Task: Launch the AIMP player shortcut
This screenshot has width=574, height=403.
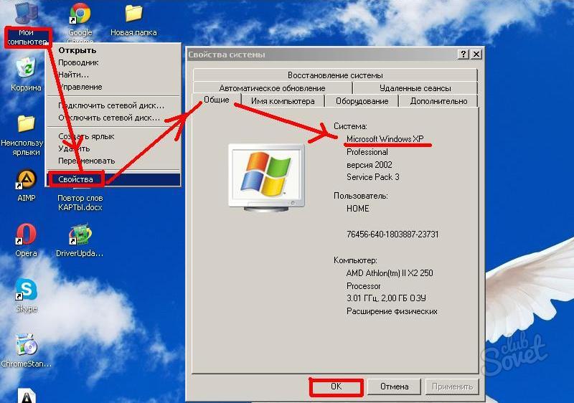Action: click(x=27, y=179)
